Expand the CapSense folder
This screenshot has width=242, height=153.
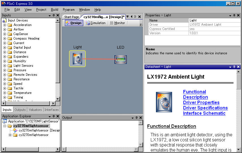point(5,34)
